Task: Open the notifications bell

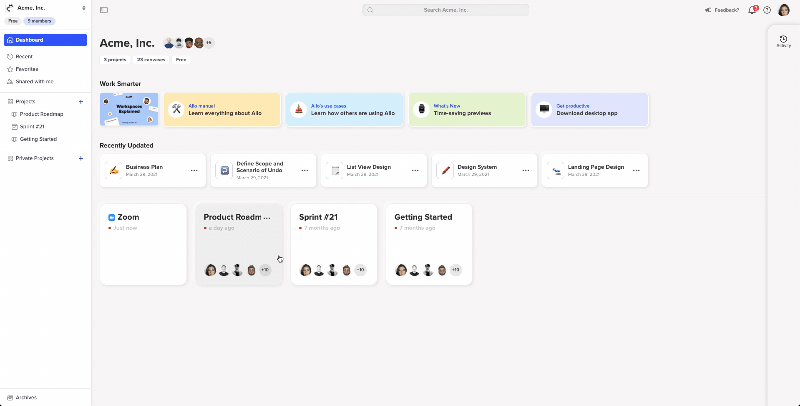Action: pyautogui.click(x=752, y=10)
